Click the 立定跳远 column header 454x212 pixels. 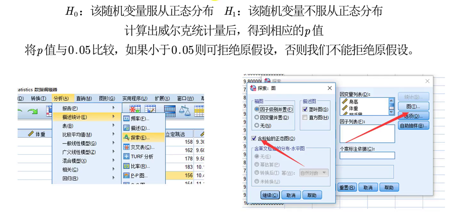click(x=179, y=134)
